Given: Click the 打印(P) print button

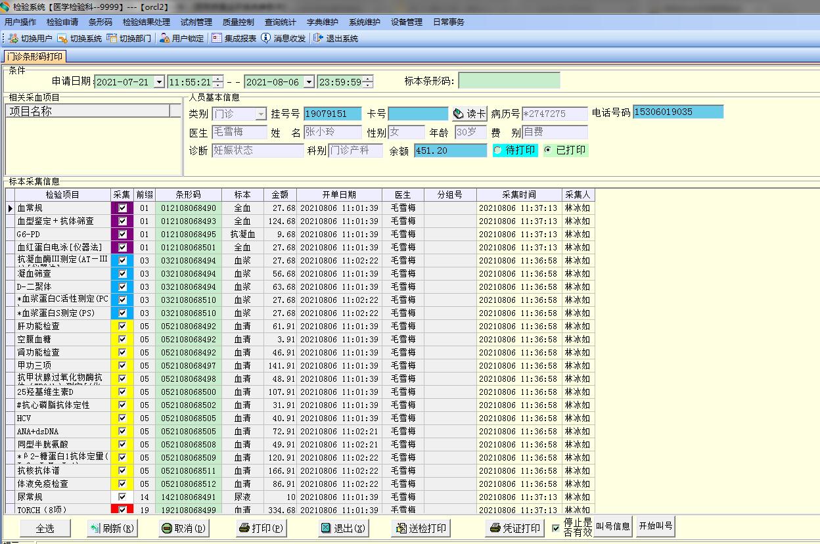Looking at the screenshot, I should tap(261, 528).
